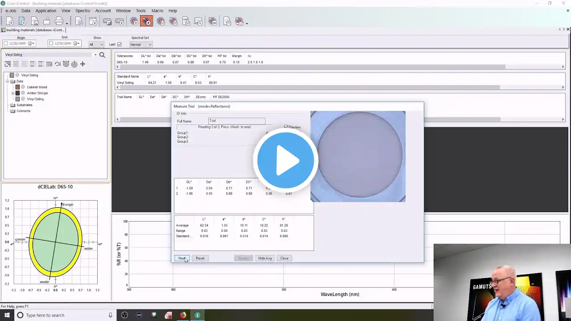The height and width of the screenshot is (321, 571).
Task: Open the Show dropdown set to All
Action: (x=96, y=44)
